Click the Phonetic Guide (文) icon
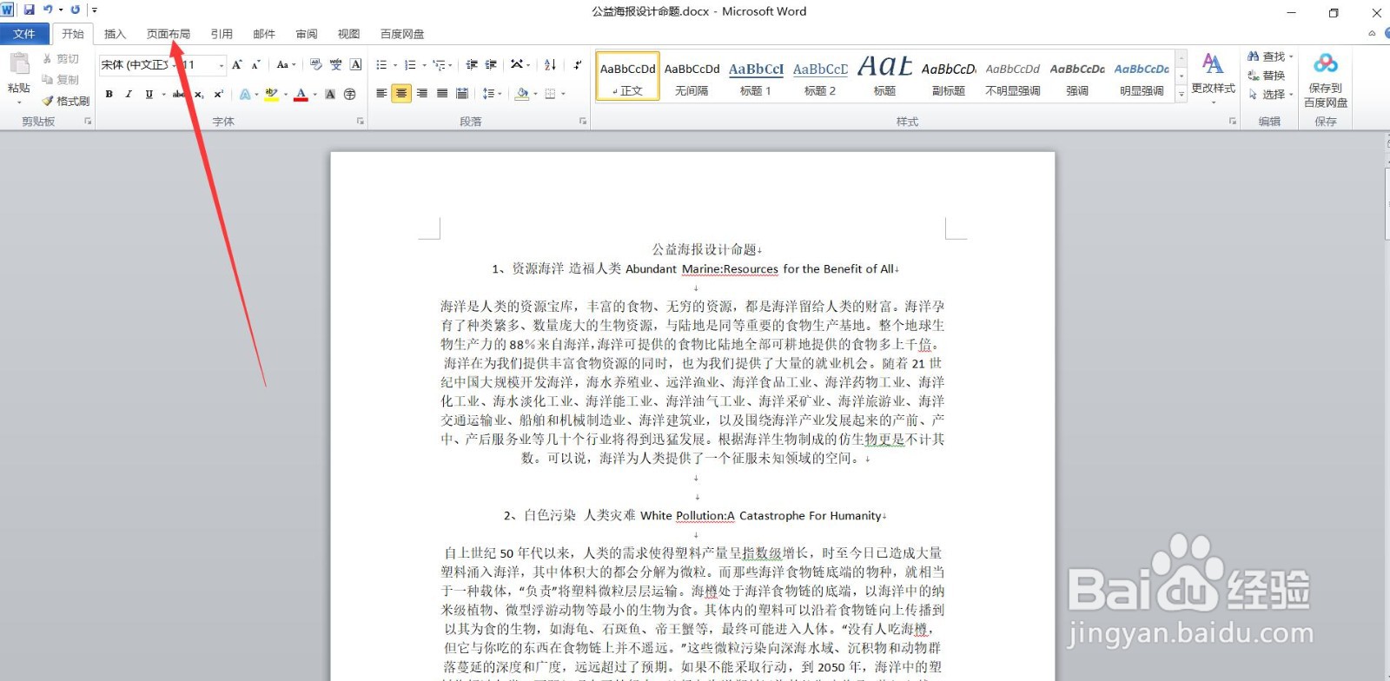Viewport: 1390px width, 681px height. pyautogui.click(x=335, y=65)
